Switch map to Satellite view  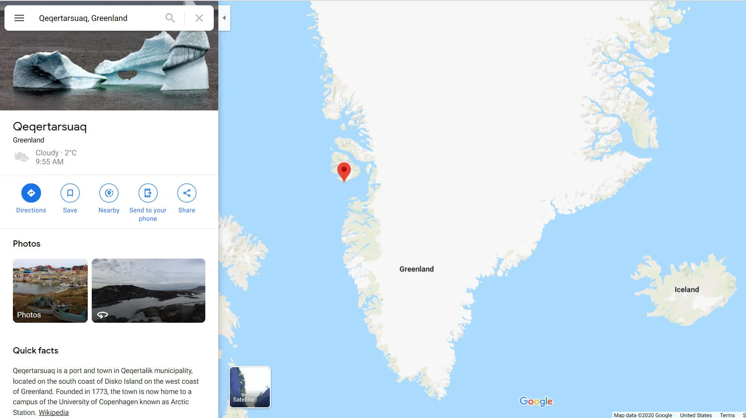pyautogui.click(x=250, y=387)
